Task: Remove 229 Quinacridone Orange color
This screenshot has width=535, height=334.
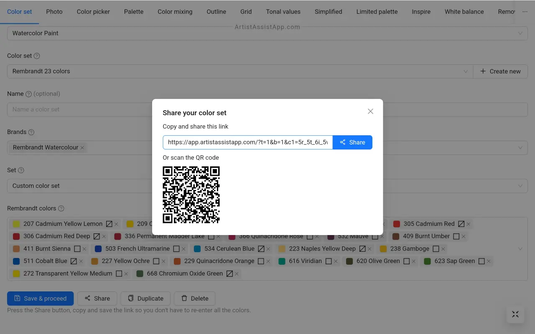Action: click(268, 261)
